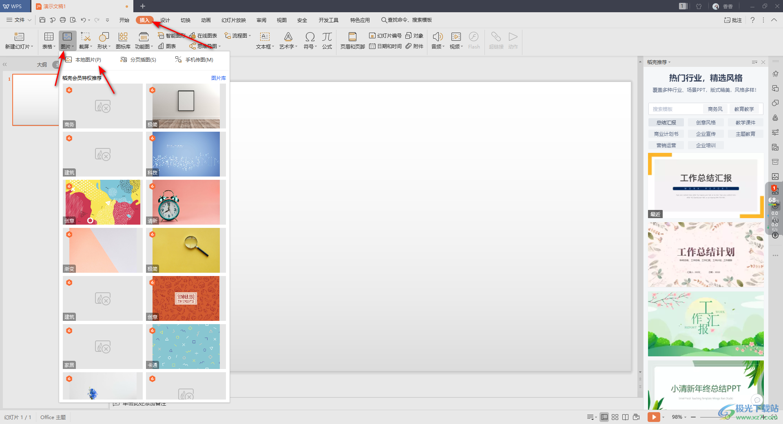Click the 教育教学 search tag

point(744,109)
